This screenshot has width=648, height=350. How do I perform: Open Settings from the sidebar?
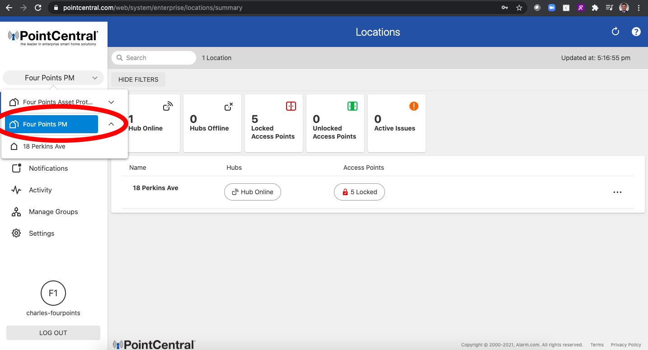[x=42, y=233]
